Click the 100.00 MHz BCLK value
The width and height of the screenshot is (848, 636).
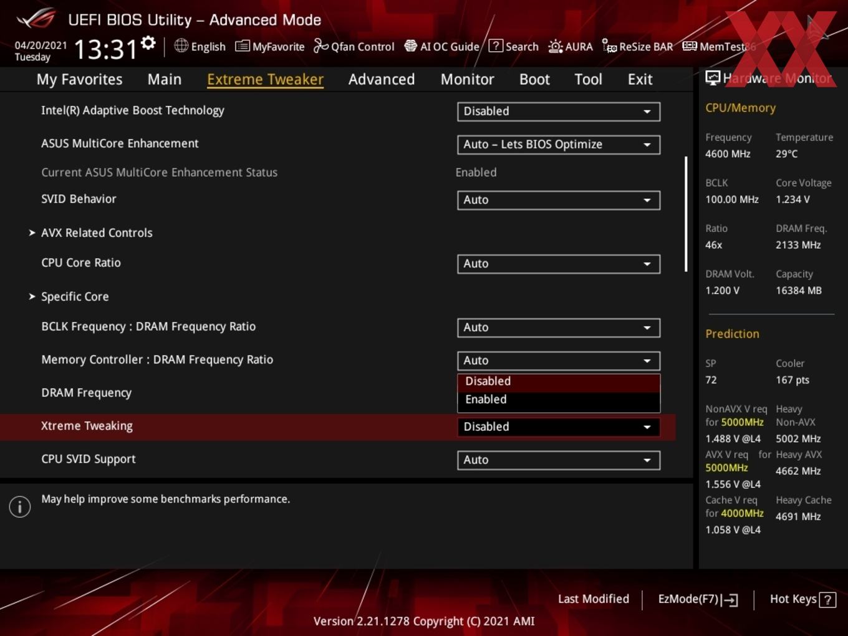pyautogui.click(x=732, y=200)
